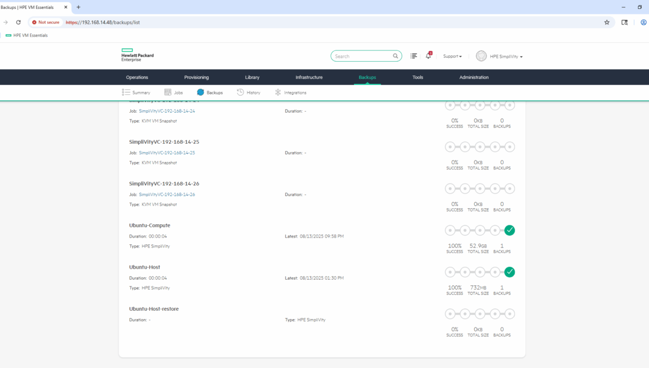
Task: Click the notification bell icon
Action: click(x=428, y=56)
